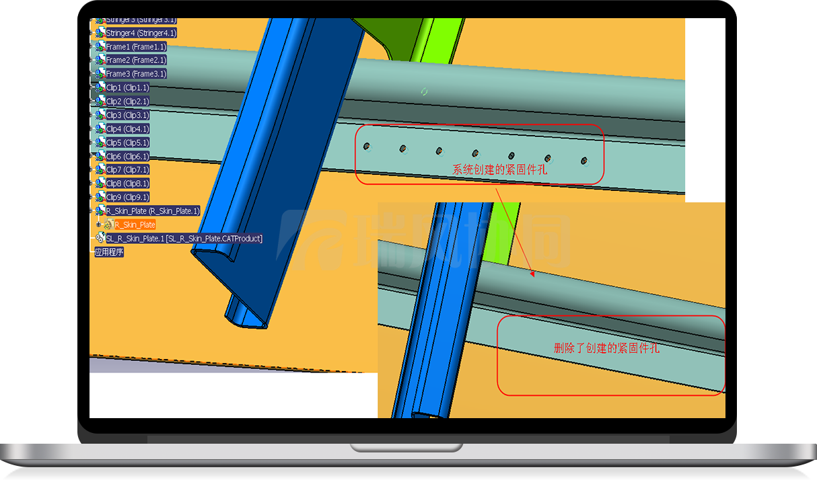Click the Frame3 component icon in tree

click(100, 74)
